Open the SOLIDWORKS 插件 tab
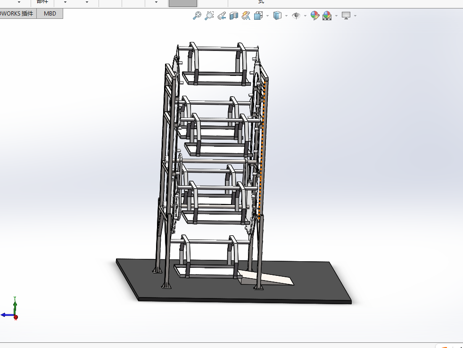Viewport: 463px width, 348px height. (x=17, y=14)
